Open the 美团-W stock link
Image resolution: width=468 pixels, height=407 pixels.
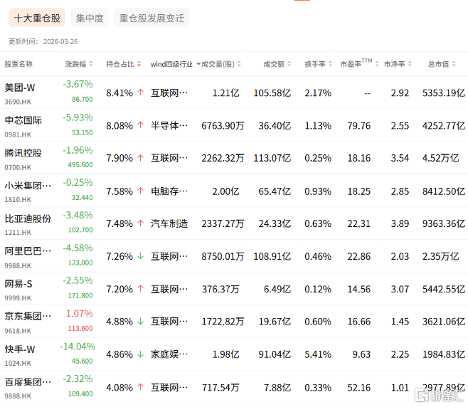click(x=20, y=88)
